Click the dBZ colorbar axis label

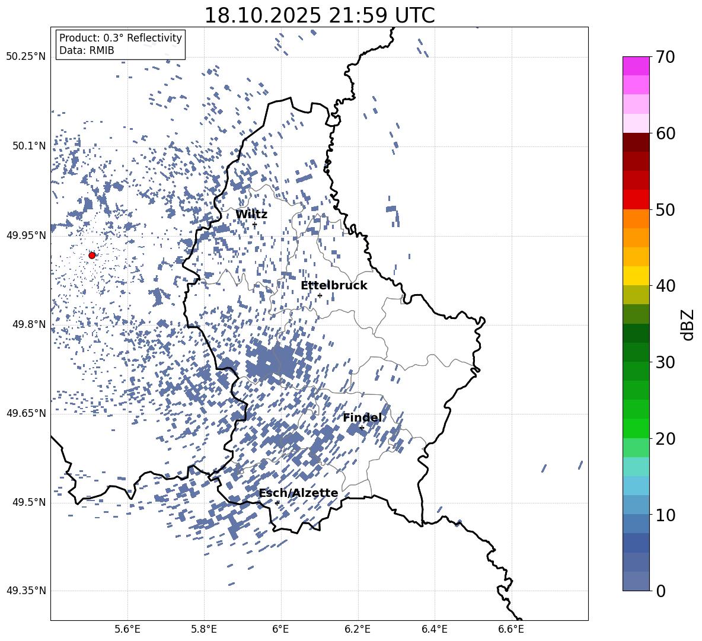click(688, 324)
